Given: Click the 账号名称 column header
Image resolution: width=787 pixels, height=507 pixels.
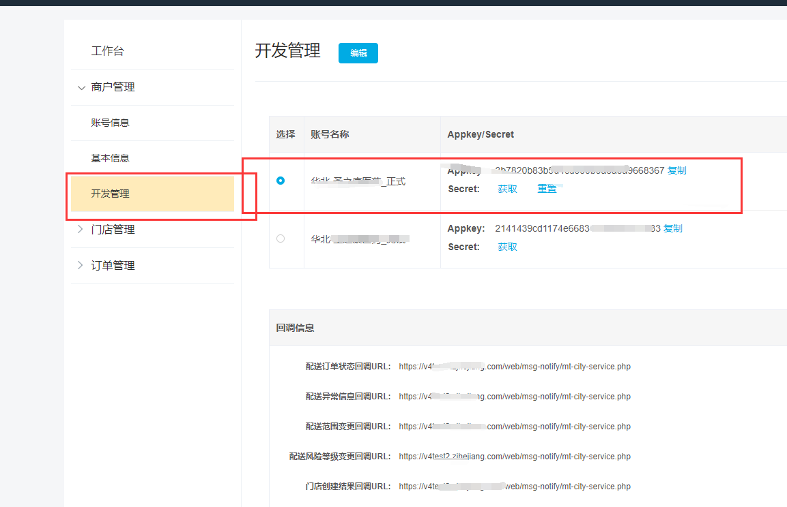Looking at the screenshot, I should tap(330, 134).
